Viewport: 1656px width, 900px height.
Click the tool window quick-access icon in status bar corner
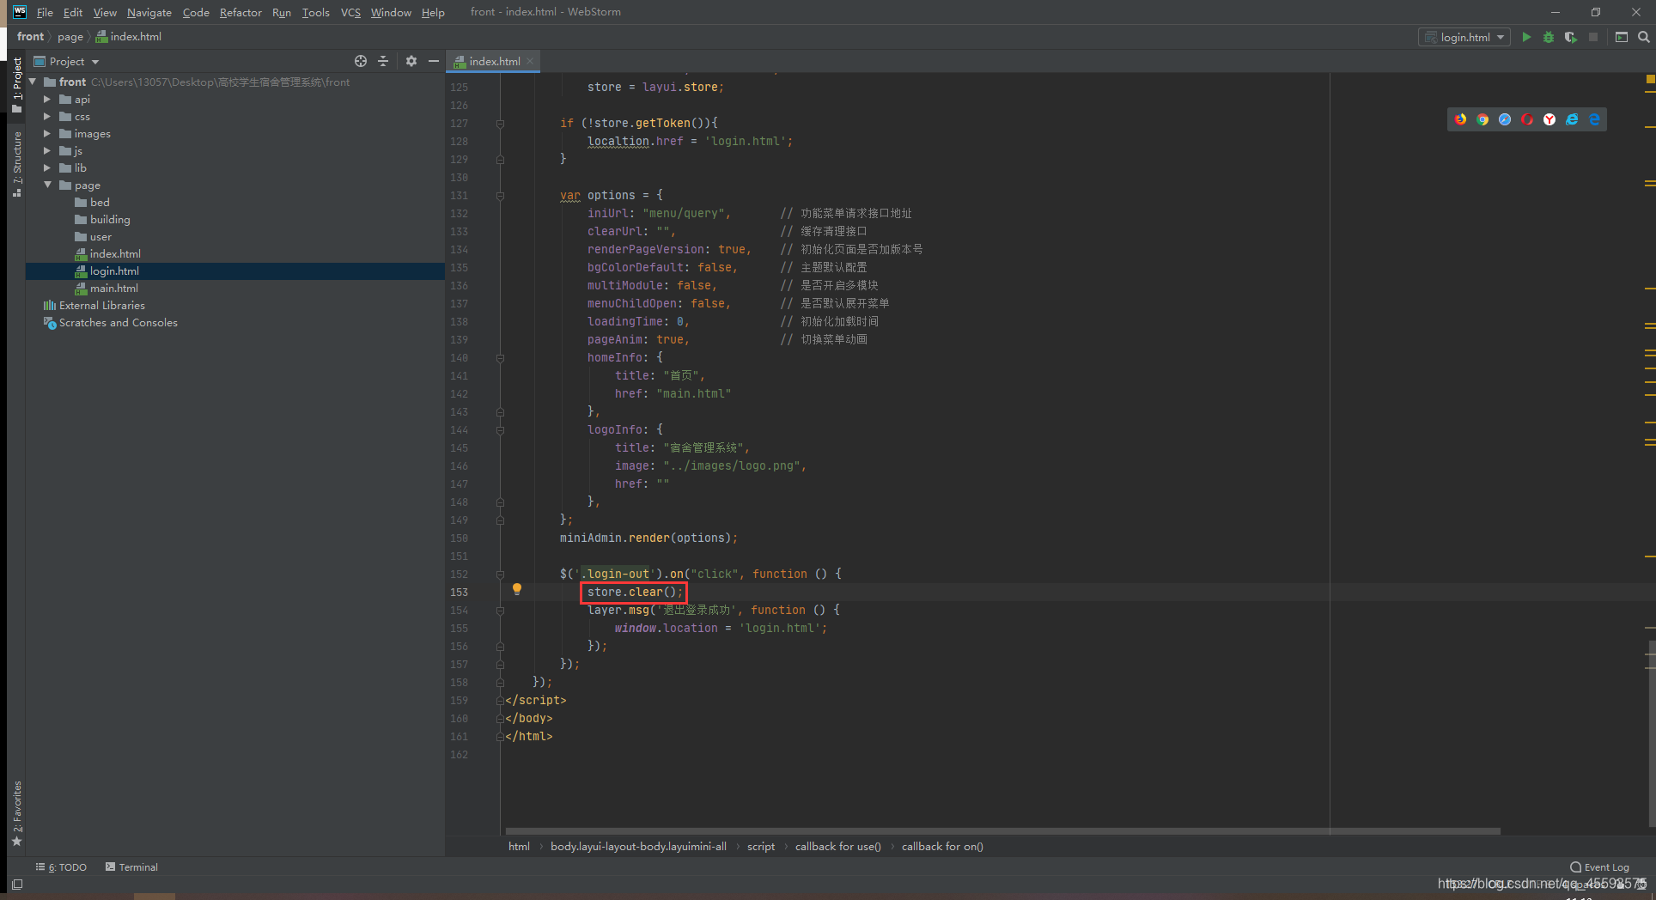pyautogui.click(x=17, y=884)
